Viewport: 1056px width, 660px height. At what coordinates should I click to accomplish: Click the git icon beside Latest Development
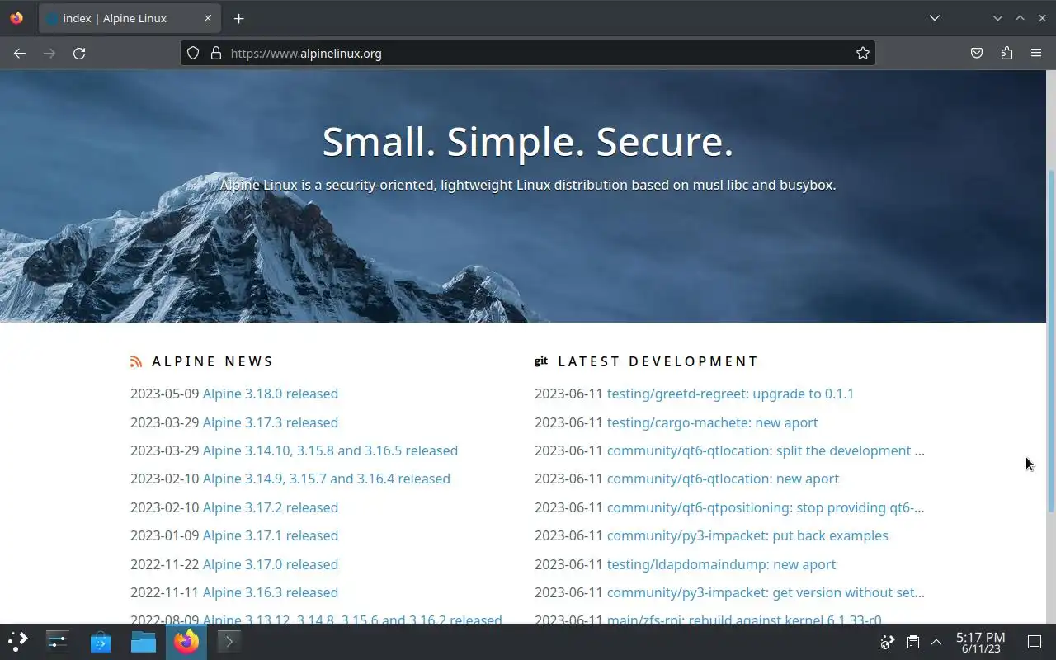point(541,361)
